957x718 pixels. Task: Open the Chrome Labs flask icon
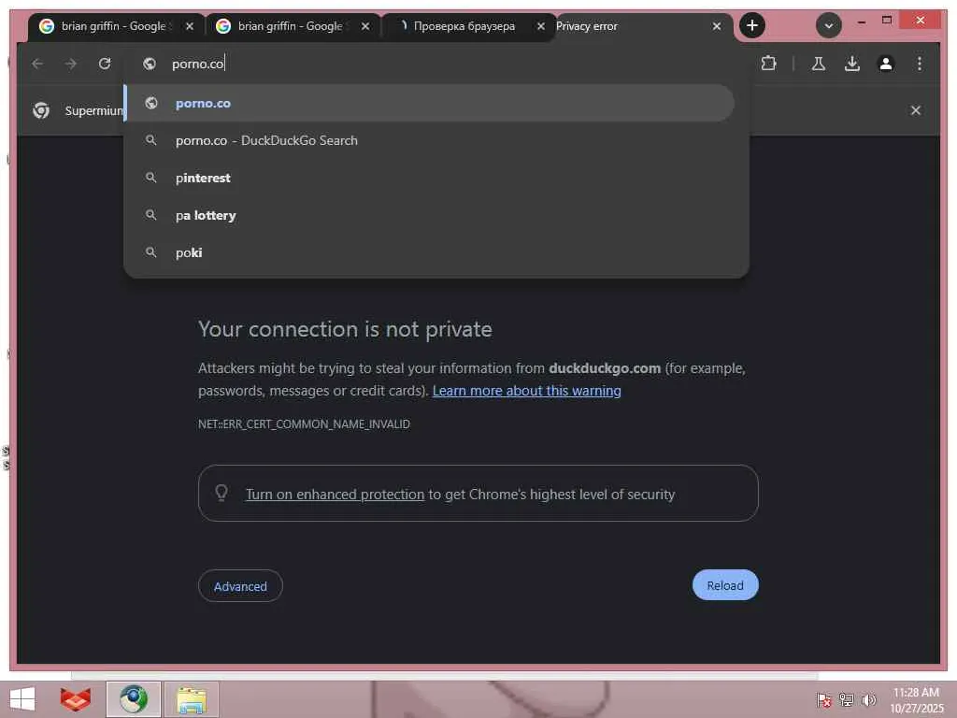point(819,64)
